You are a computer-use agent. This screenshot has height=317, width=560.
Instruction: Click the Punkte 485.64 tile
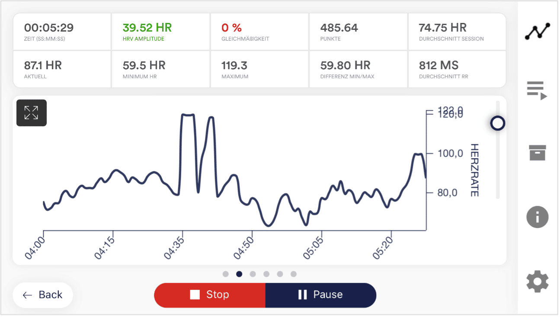coord(358,32)
